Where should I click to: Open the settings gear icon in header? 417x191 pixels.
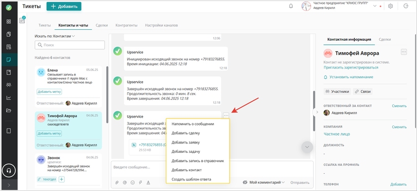(390, 6)
